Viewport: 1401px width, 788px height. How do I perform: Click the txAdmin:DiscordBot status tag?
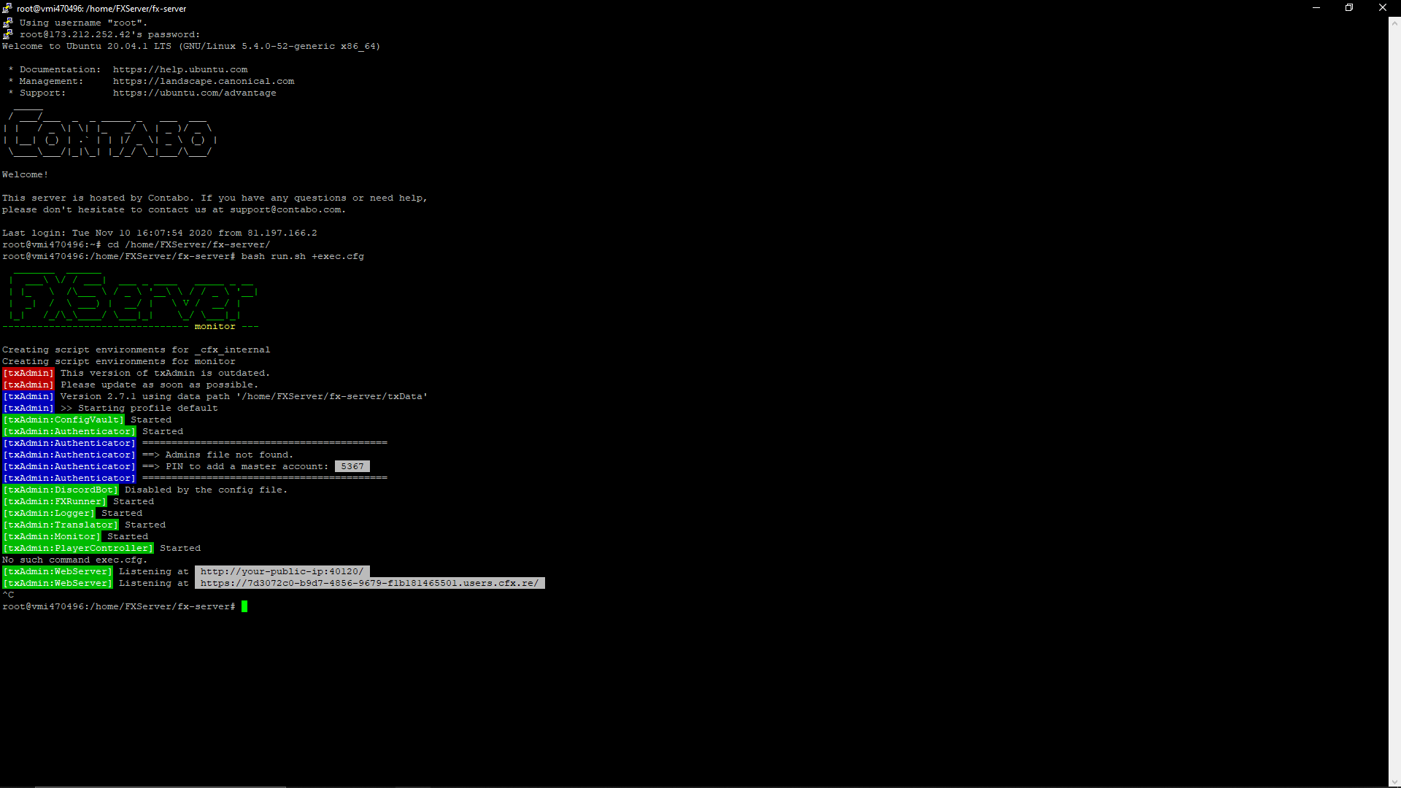pyautogui.click(x=61, y=490)
